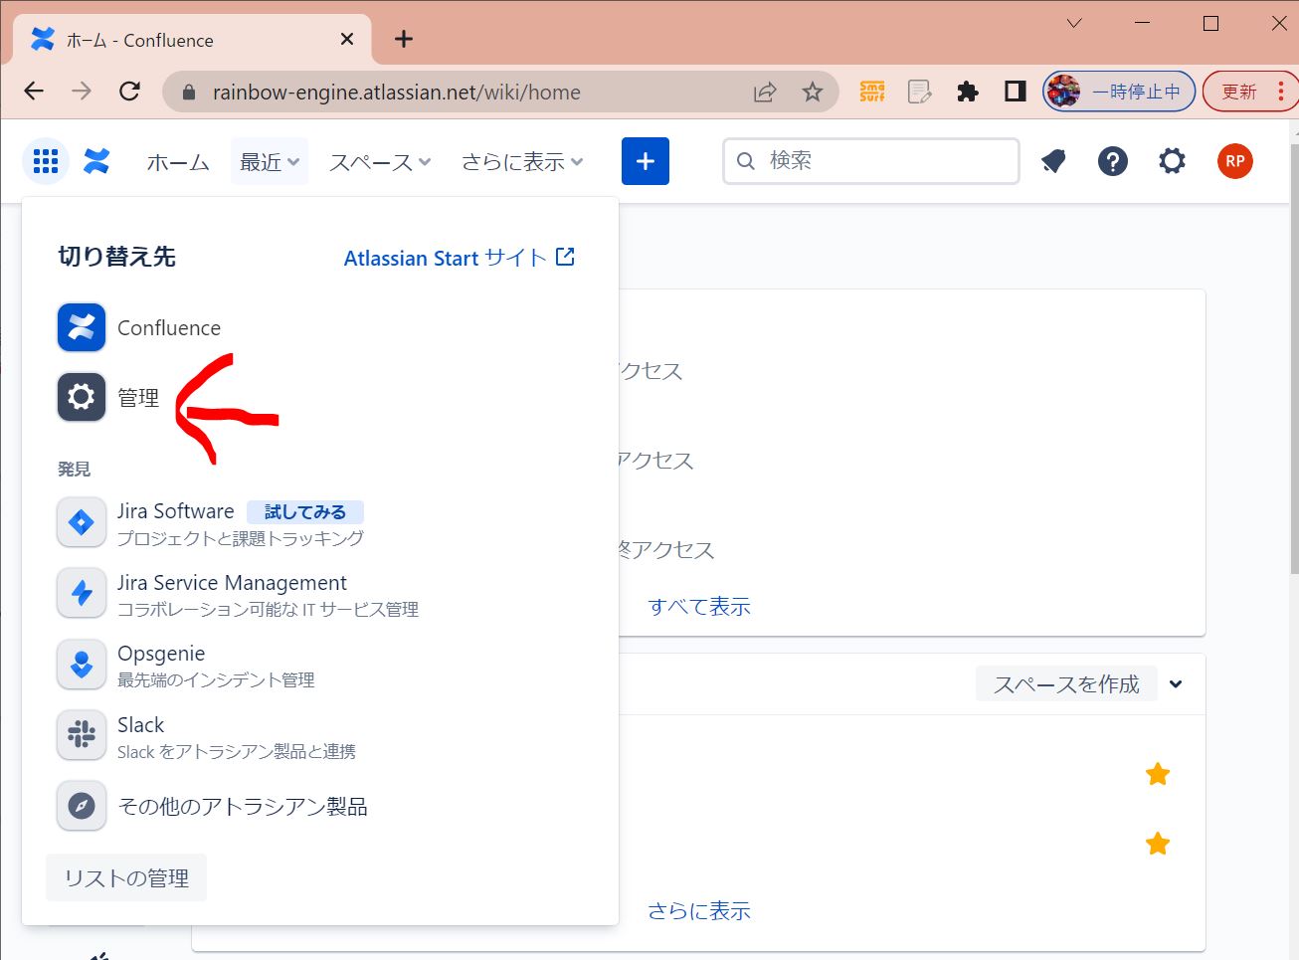
Task: Open the Atlassian Start サイト link
Action: point(459,258)
